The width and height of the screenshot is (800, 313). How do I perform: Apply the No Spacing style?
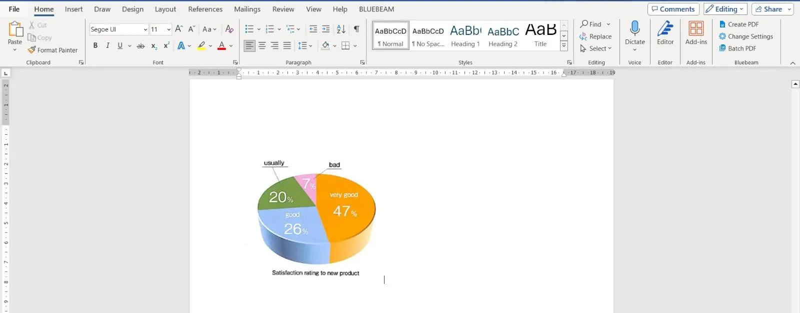pos(428,35)
